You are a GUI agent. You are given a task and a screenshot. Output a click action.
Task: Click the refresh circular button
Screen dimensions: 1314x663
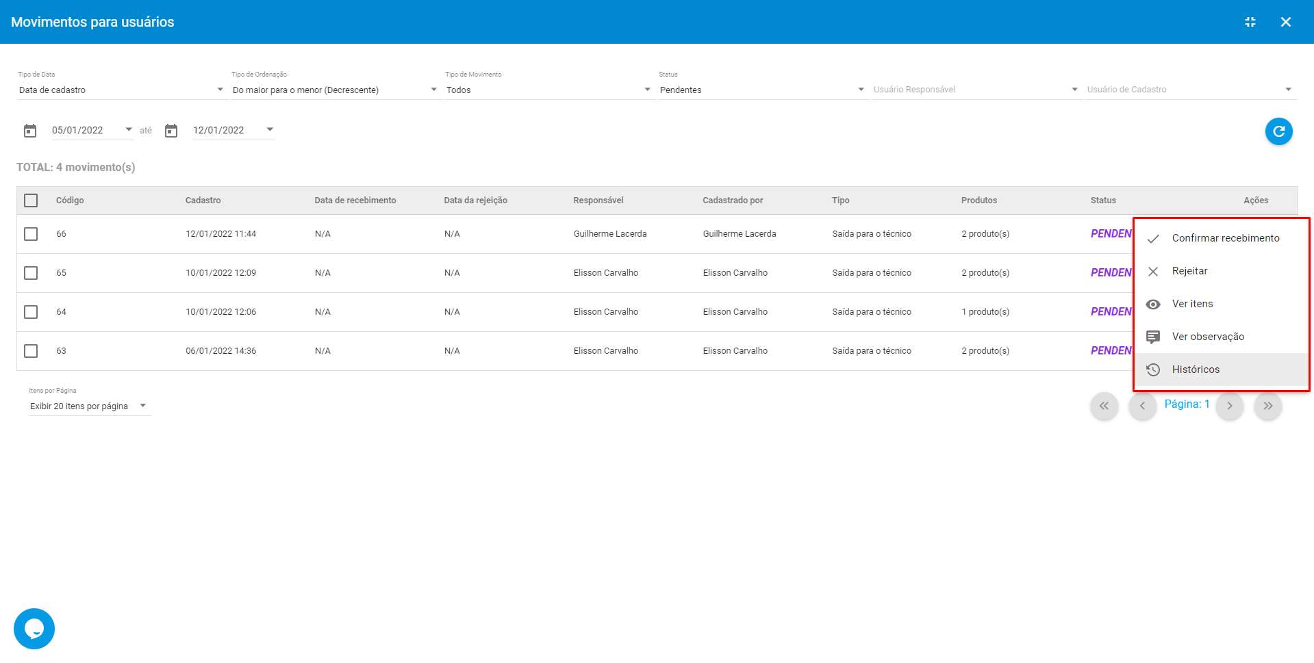point(1278,131)
